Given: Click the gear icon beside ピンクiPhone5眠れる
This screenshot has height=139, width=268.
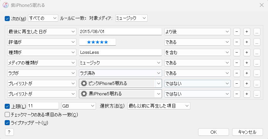Looking at the screenshot, I should 84,84.
